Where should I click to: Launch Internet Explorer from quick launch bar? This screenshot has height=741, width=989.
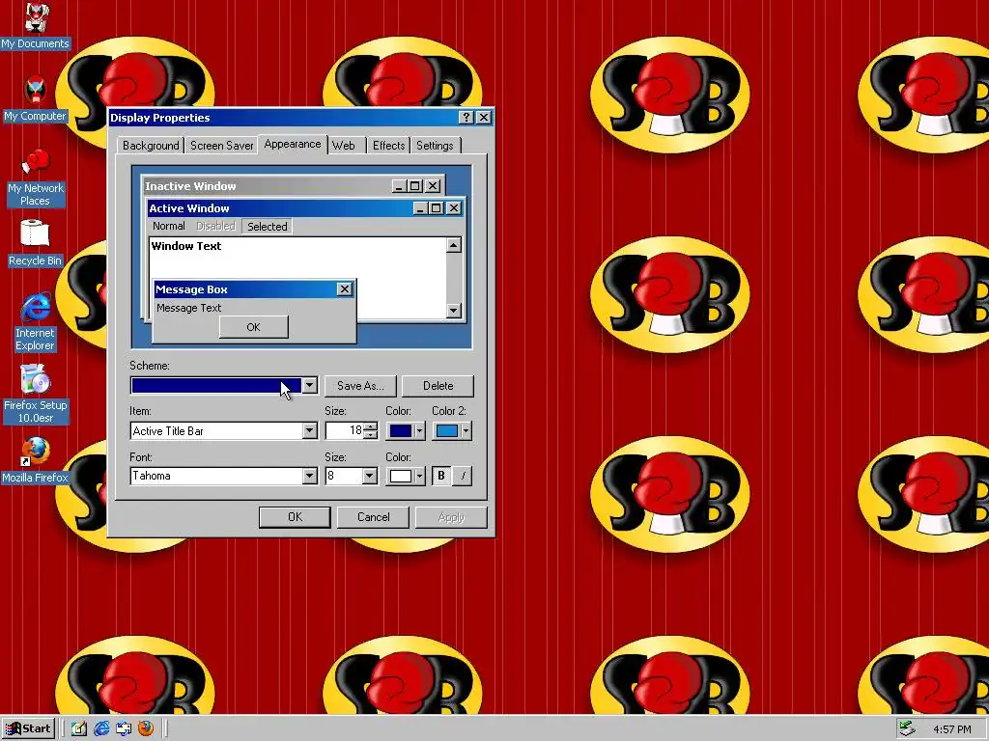point(101,728)
